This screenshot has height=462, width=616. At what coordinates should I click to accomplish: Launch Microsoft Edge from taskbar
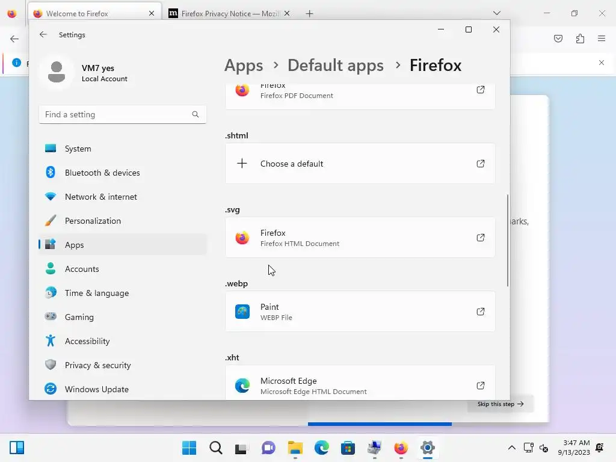pos(321,448)
